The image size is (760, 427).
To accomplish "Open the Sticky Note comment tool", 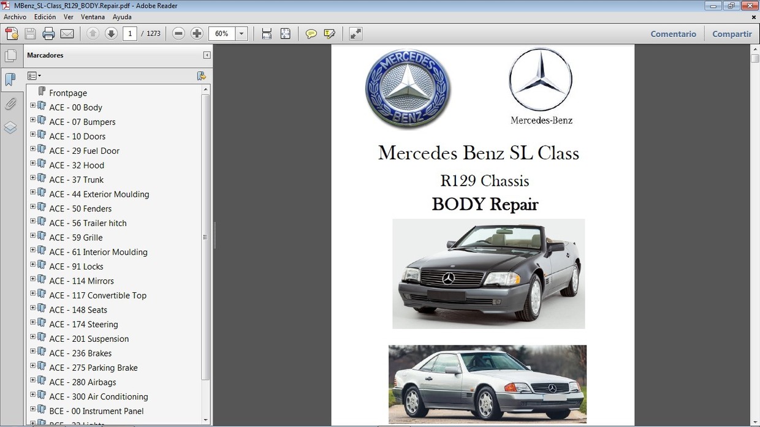I will click(x=311, y=33).
